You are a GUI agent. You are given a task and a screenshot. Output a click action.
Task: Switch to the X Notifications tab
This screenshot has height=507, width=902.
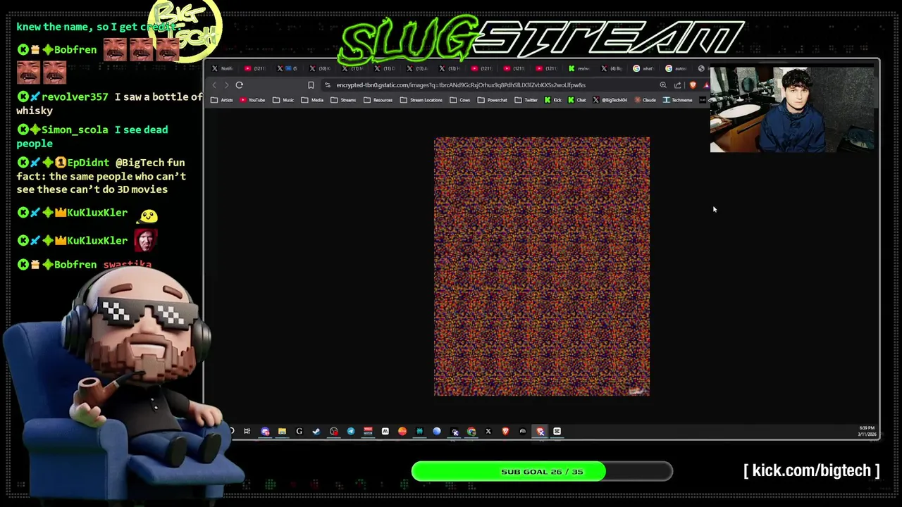224,68
